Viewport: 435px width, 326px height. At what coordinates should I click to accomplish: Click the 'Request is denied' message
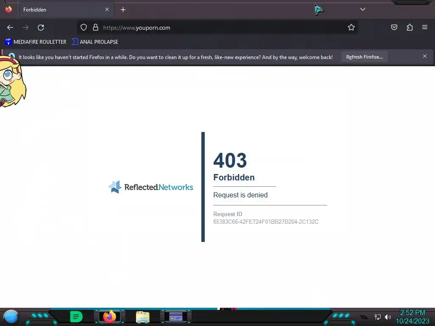pyautogui.click(x=240, y=195)
